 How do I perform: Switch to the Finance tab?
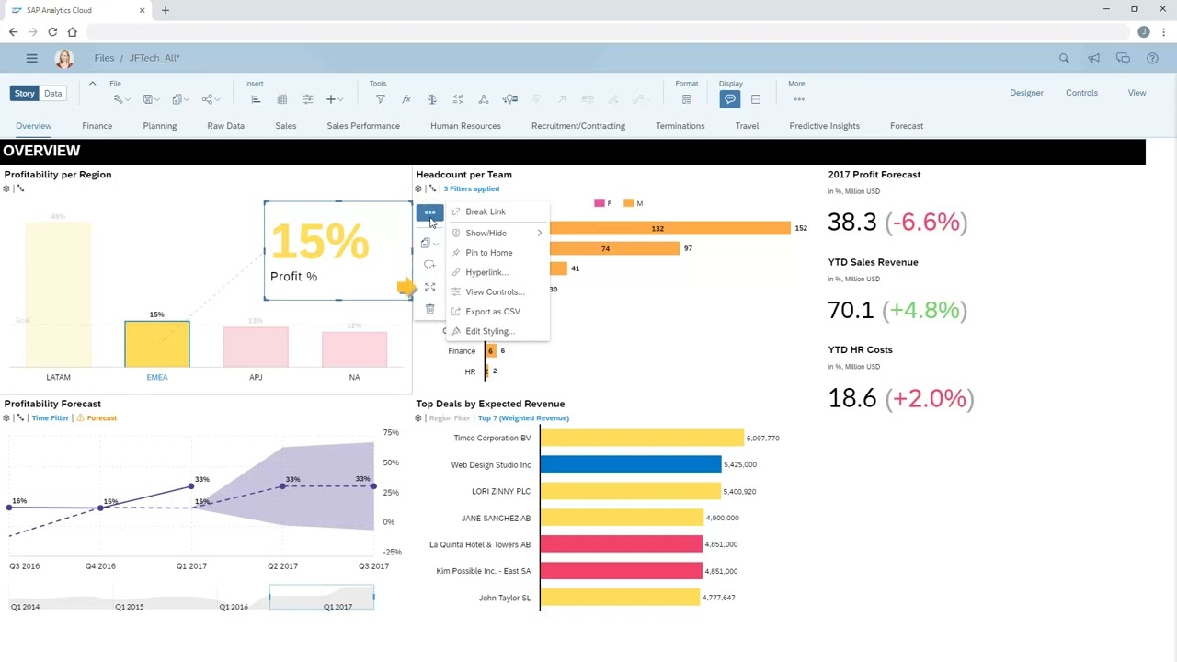97,126
